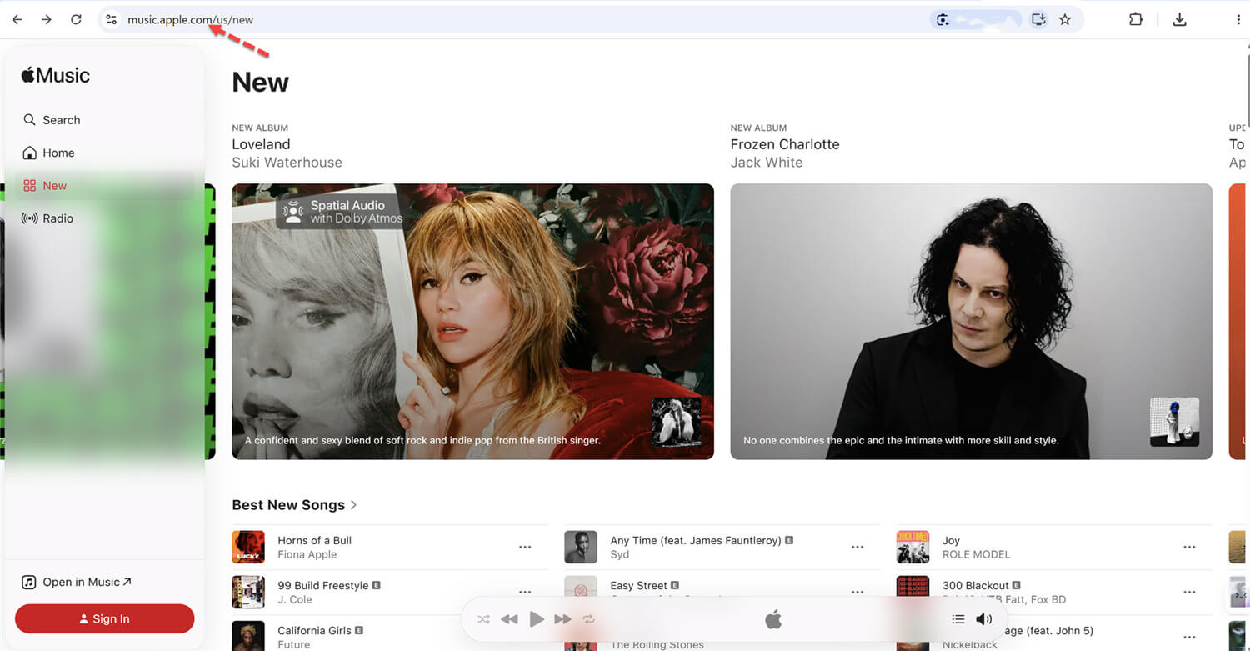Click the Apple logo in player bar
Image resolution: width=1250 pixels, height=651 pixels.
tap(773, 618)
